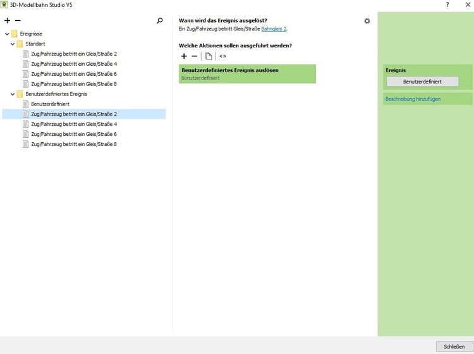Close the dialog with the X button

pos(468,5)
